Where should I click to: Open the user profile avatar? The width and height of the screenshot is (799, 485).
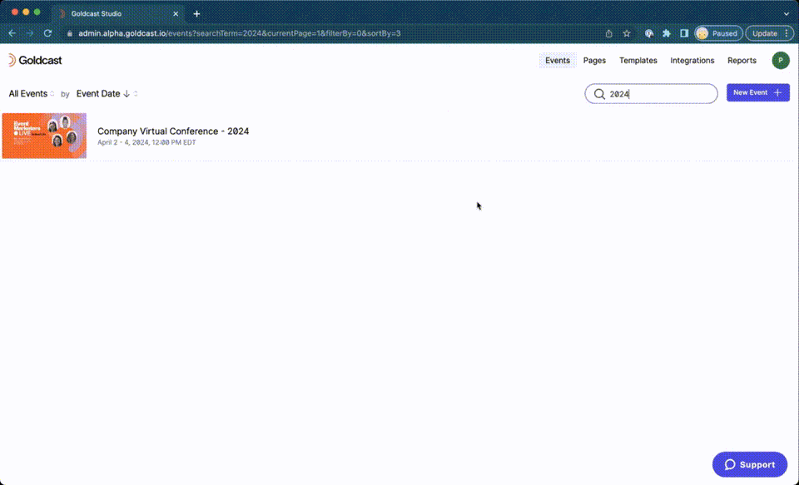[x=780, y=60]
